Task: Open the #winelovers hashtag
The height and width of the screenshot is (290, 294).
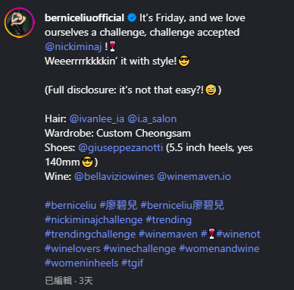Action: pyautogui.click(x=73, y=249)
